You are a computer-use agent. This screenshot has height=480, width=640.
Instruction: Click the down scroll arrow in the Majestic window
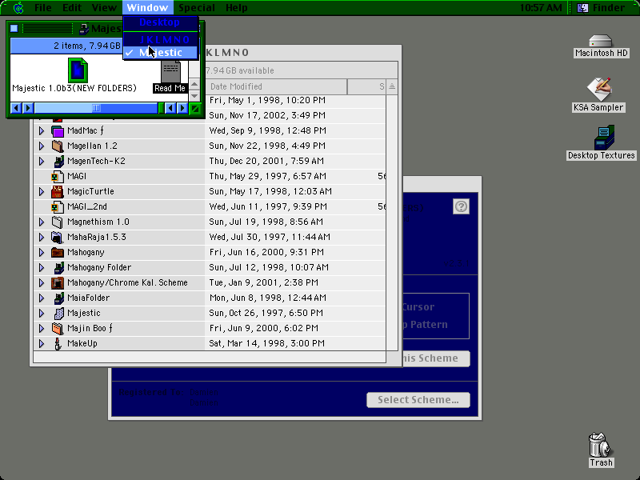pos(194,96)
